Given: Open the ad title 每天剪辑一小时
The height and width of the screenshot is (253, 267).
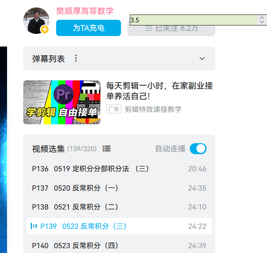Looking at the screenshot, I should [x=160, y=91].
